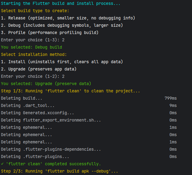Click the 'Step 2/3' flutter build apk line
This screenshot has width=192, height=175.
tap(60, 171)
